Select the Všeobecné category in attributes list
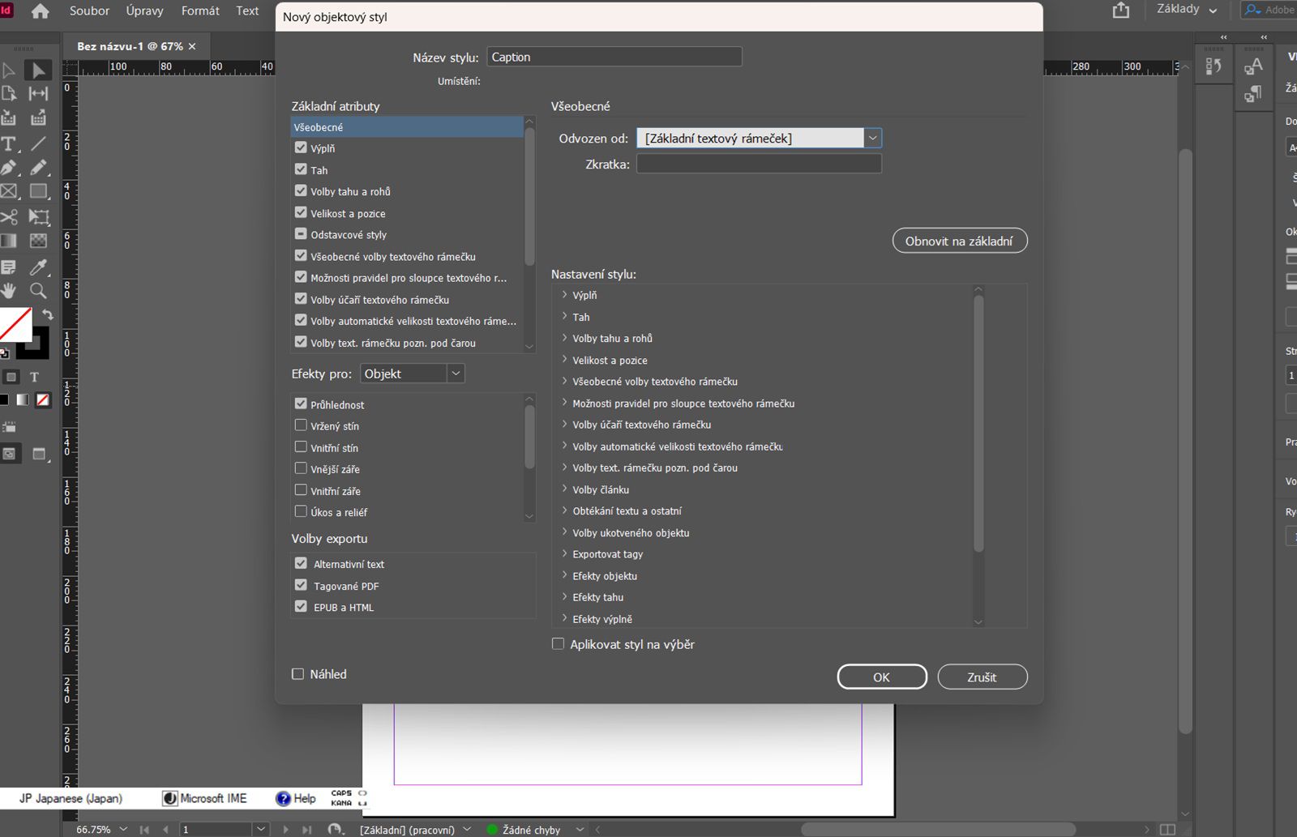Screen dimensions: 1297x837 (x=407, y=127)
